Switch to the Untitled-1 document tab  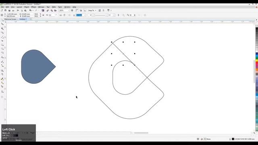(23, 19)
